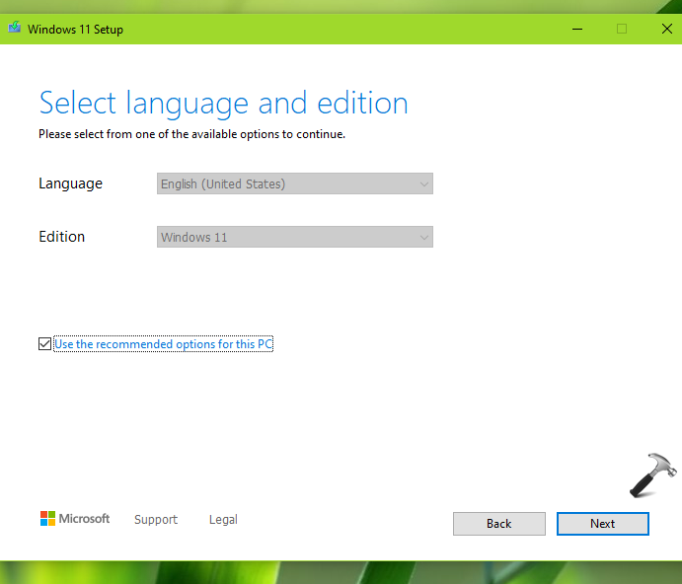The height and width of the screenshot is (584, 682).
Task: Close the Windows 11 Setup window
Action: pos(667,29)
